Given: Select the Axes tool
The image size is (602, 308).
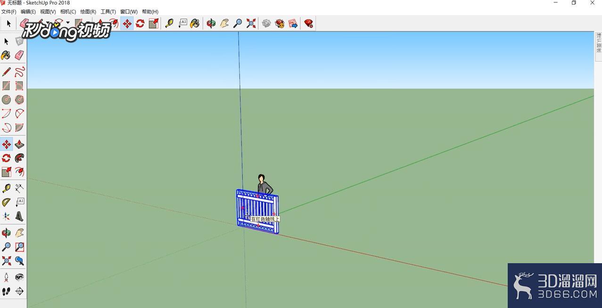Looking at the screenshot, I should click(6, 216).
